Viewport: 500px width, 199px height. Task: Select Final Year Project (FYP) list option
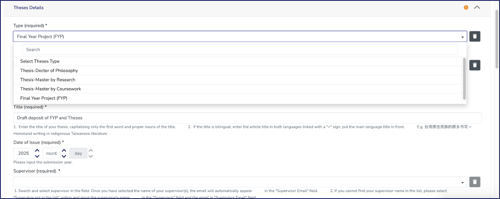[44, 98]
